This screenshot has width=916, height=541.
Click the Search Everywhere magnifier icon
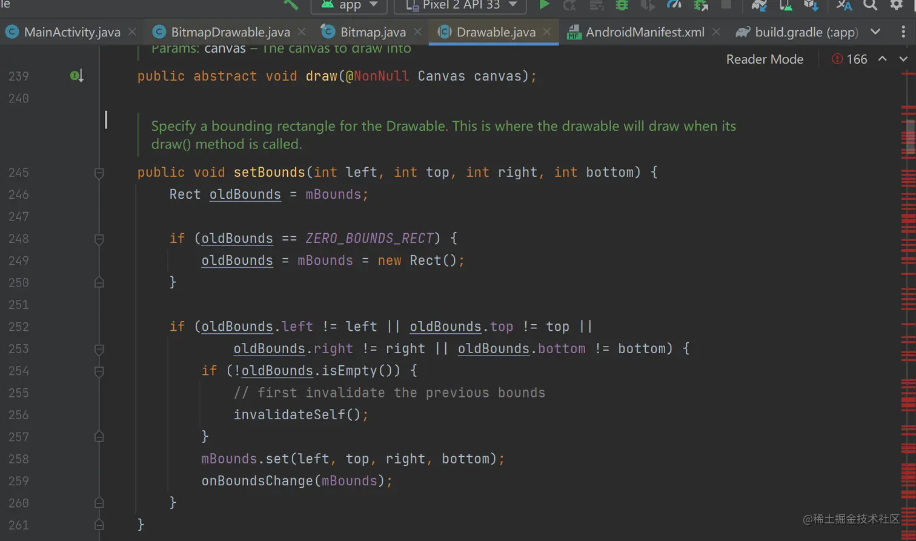[871, 5]
